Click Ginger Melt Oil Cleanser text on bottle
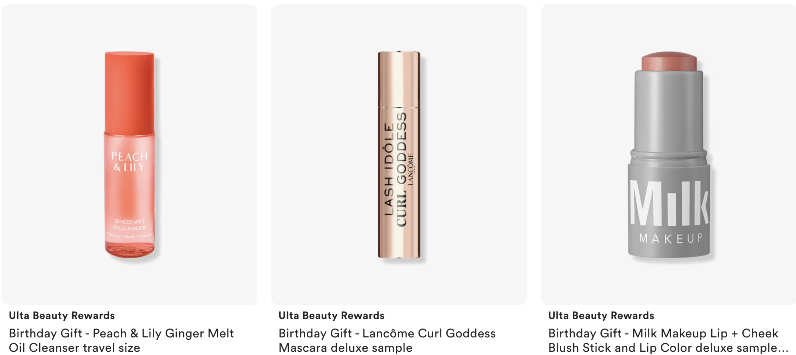The width and height of the screenshot is (796, 355). [x=130, y=225]
